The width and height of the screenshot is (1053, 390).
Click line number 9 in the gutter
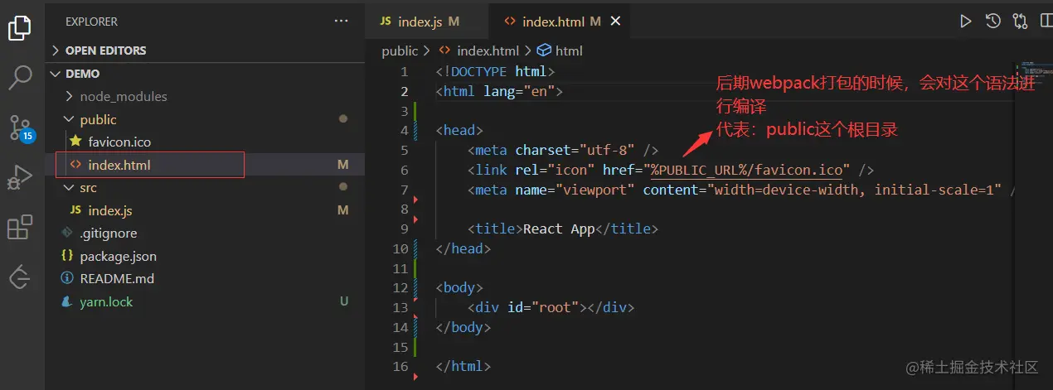coord(404,229)
